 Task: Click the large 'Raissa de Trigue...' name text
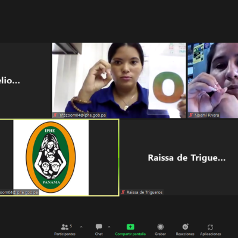(x=187, y=158)
